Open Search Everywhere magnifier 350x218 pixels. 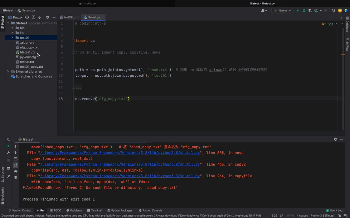click(334, 11)
